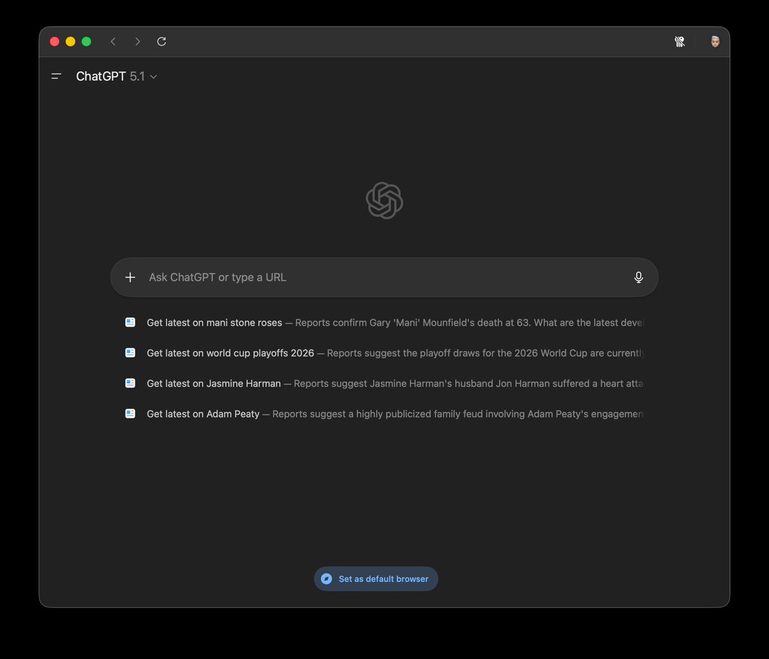The image size is (769, 659).
Task: Click the crossed-out key icon in the toolbar
Action: 679,41
